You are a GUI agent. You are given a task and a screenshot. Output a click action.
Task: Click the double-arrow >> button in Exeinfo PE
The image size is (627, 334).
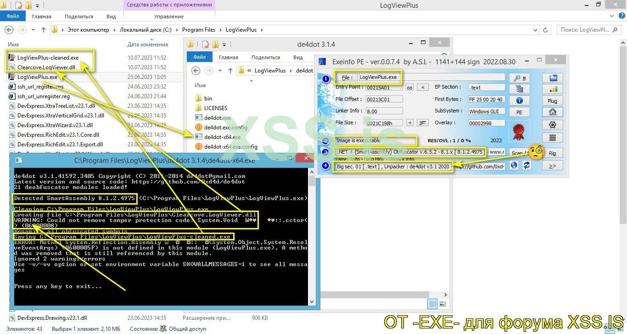[553, 166]
